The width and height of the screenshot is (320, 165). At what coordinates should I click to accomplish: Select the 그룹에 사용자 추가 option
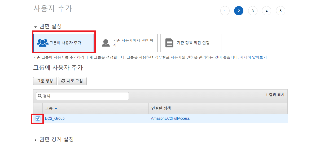(64, 43)
